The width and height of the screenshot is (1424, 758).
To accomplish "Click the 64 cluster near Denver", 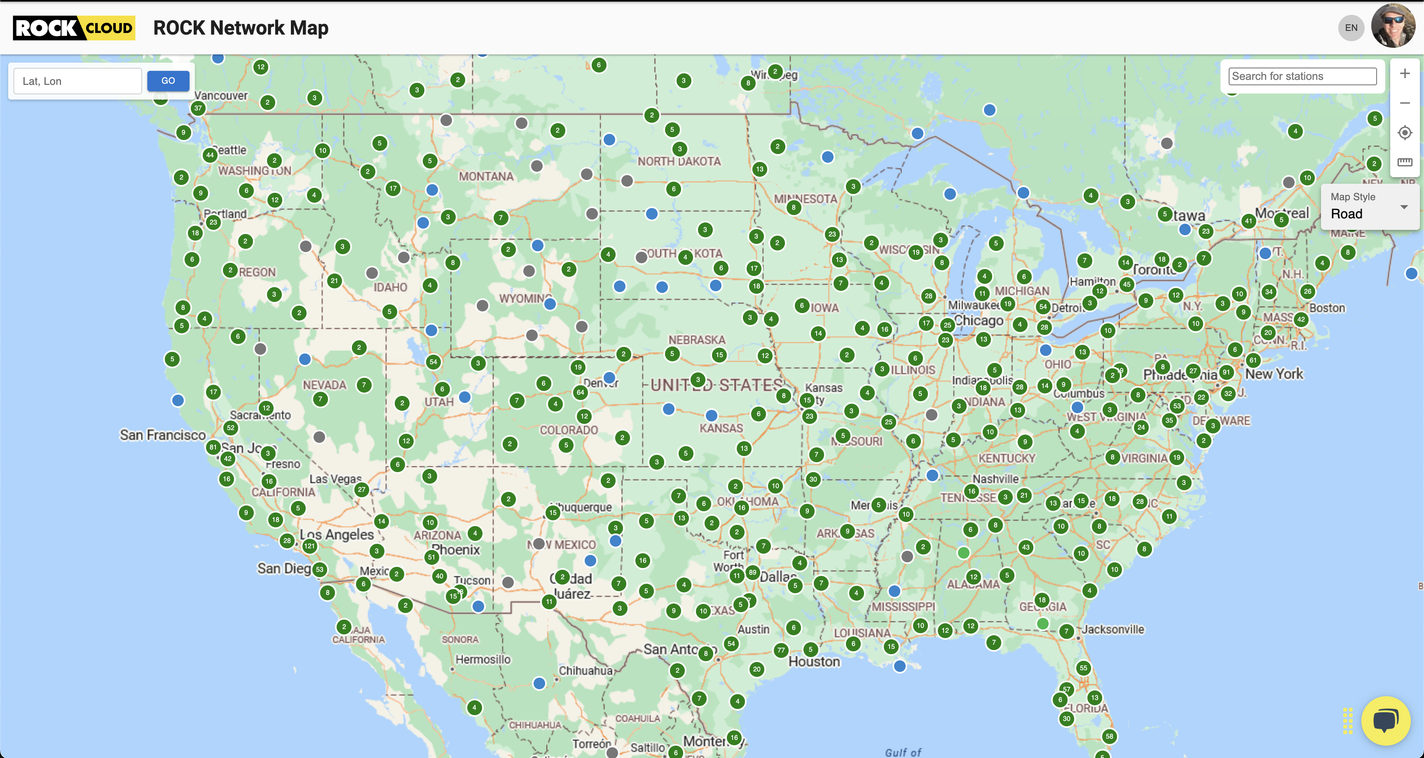I will pos(580,392).
